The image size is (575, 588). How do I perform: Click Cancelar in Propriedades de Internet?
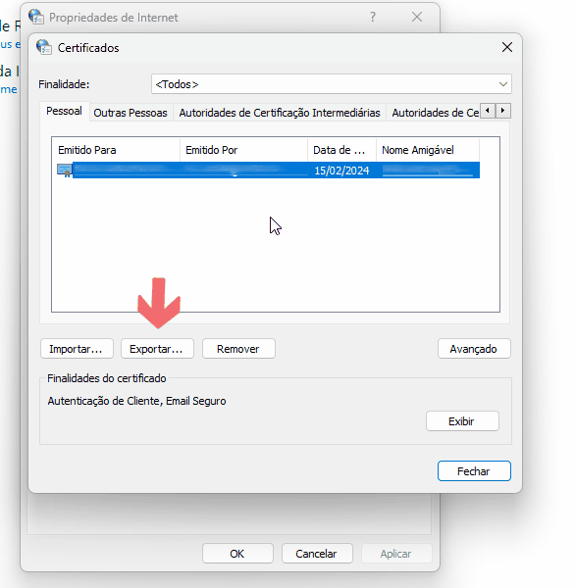[x=317, y=554]
